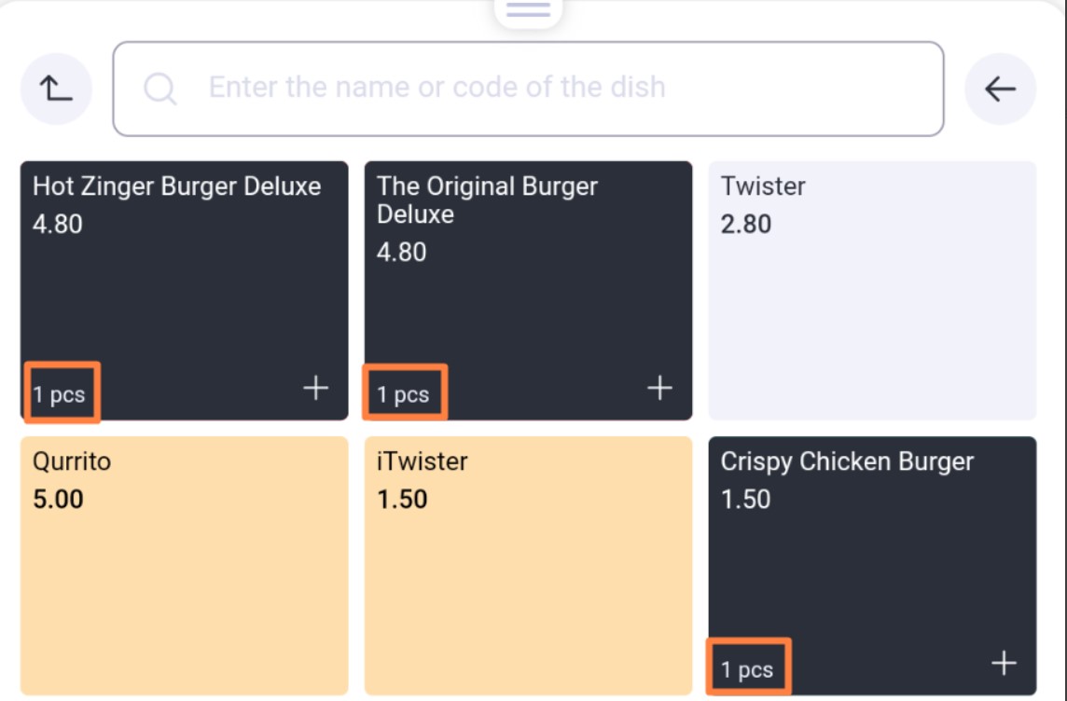The image size is (1067, 701).
Task: Increase The Original Burger Deluxe quantity with plus
Action: click(x=659, y=388)
